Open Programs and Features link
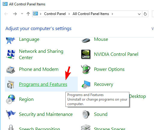154x130 pixels. click(x=43, y=84)
